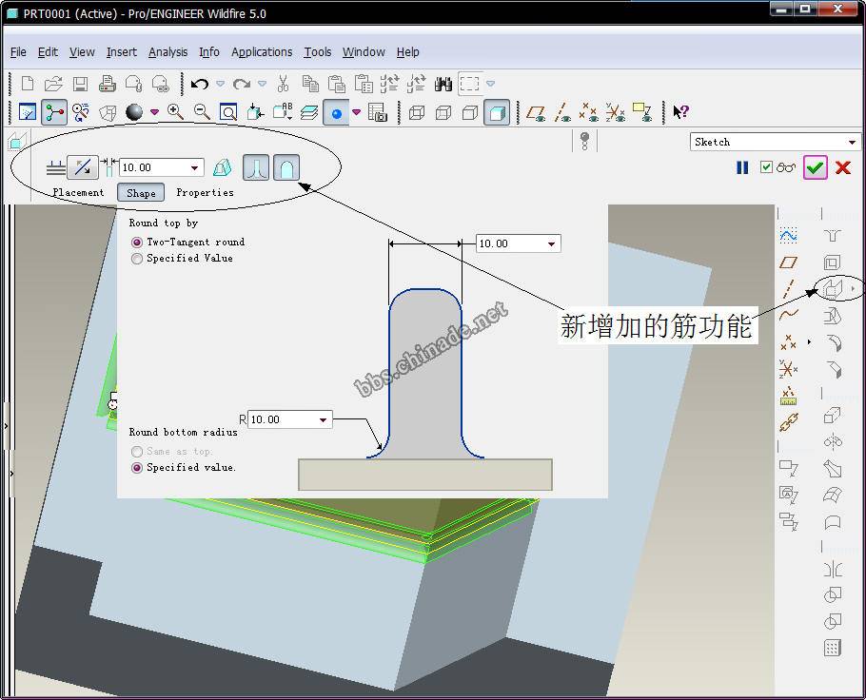The height and width of the screenshot is (700, 866).
Task: Expand the Rib tool flyout arrow
Action: point(853,289)
